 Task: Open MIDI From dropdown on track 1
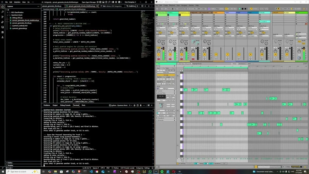tap(161, 28)
